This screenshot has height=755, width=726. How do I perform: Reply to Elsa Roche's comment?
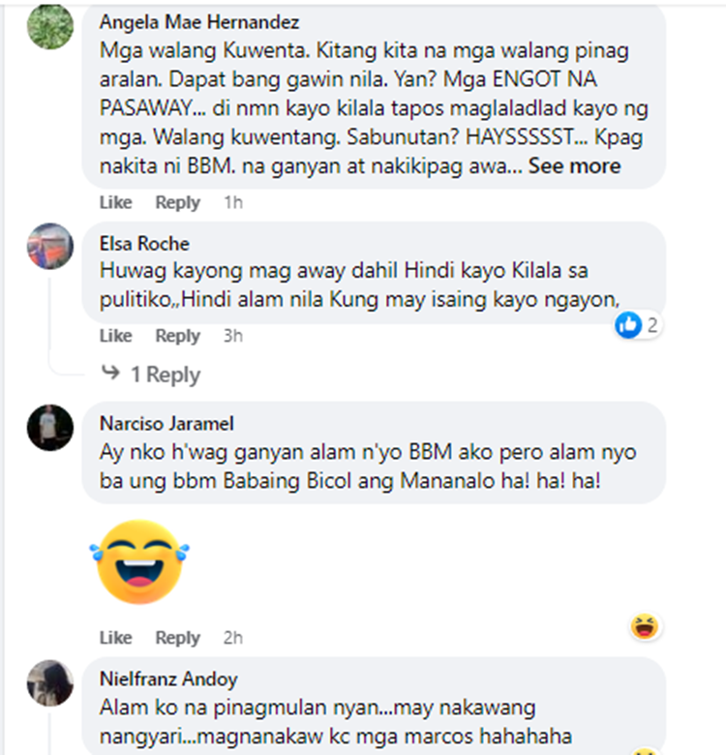coord(178,336)
